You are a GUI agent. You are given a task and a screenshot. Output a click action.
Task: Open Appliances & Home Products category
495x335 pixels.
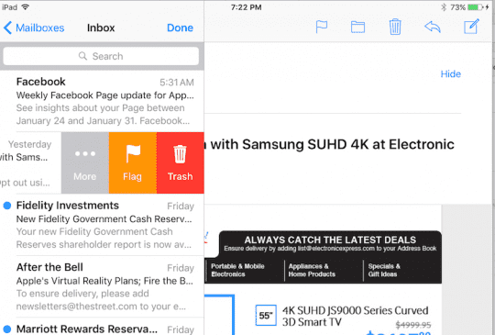(x=312, y=270)
